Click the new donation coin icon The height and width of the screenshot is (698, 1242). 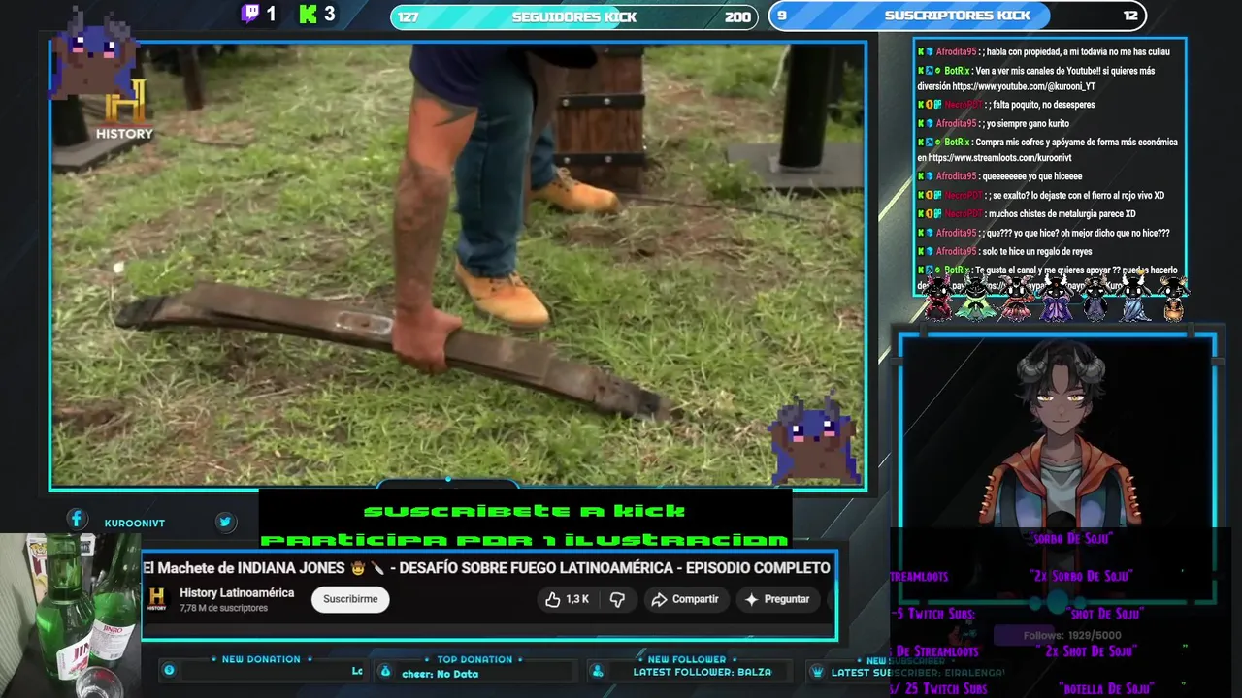pos(169,670)
